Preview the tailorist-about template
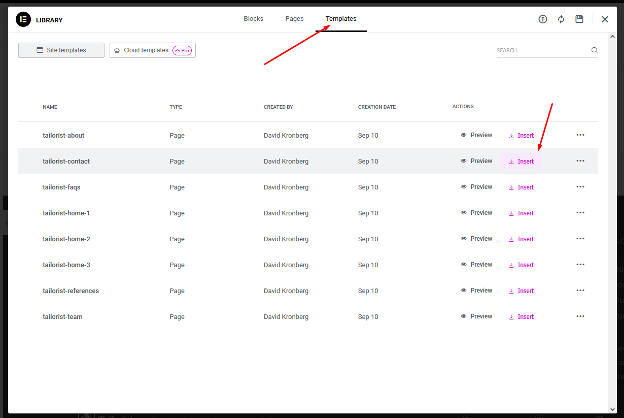Image resolution: width=624 pixels, height=418 pixels. coord(476,135)
